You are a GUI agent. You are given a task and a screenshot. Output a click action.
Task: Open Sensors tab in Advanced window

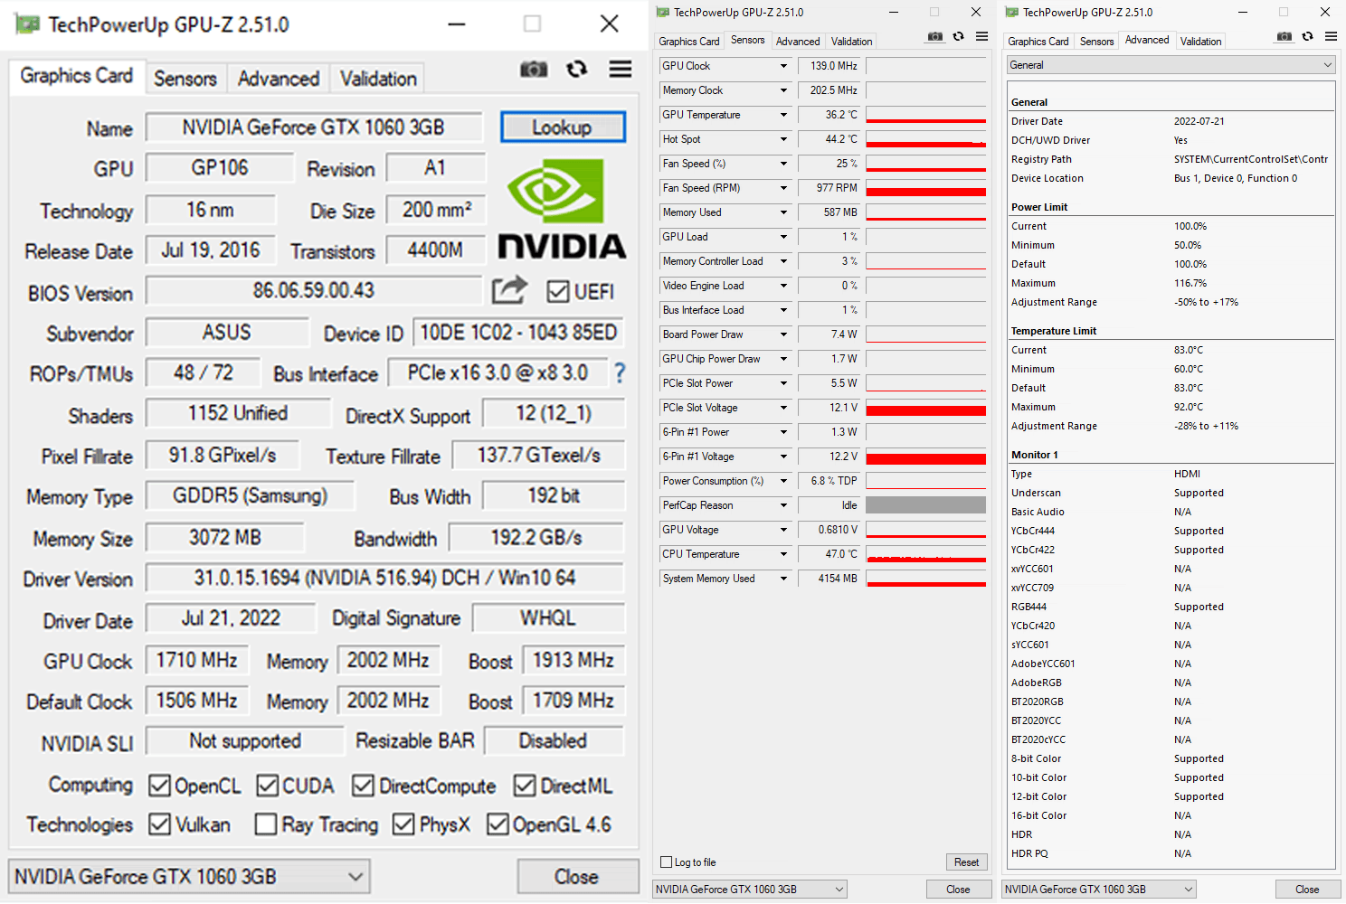click(1096, 41)
